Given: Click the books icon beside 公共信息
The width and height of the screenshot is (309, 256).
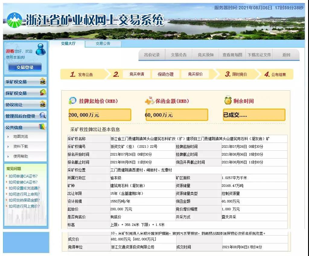Looking at the screenshot, I should 42,127.
